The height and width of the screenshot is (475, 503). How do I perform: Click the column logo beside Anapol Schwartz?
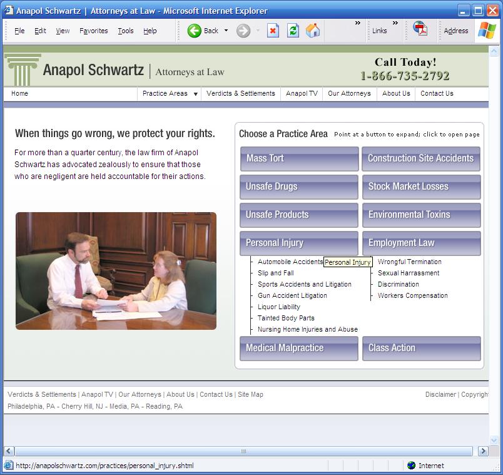click(x=23, y=69)
